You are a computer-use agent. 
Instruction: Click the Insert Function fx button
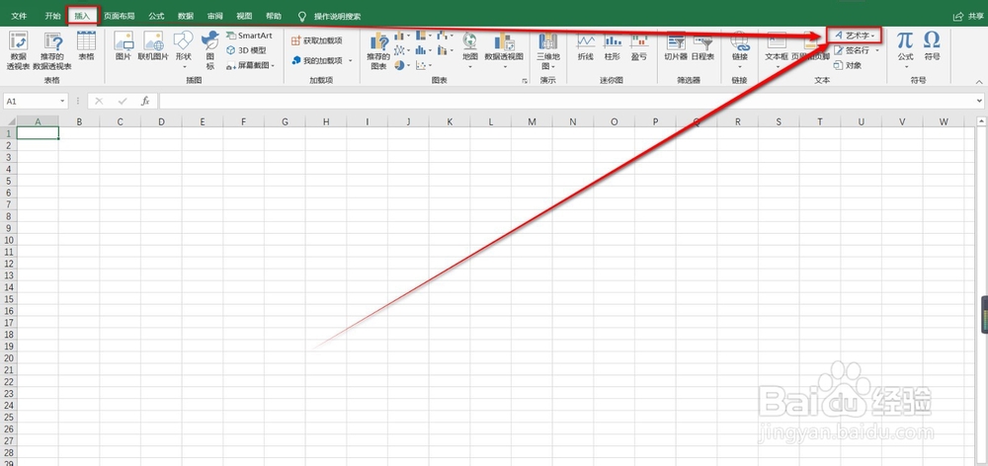(x=145, y=101)
